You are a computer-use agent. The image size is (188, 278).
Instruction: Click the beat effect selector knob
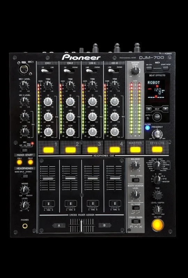point(157,165)
